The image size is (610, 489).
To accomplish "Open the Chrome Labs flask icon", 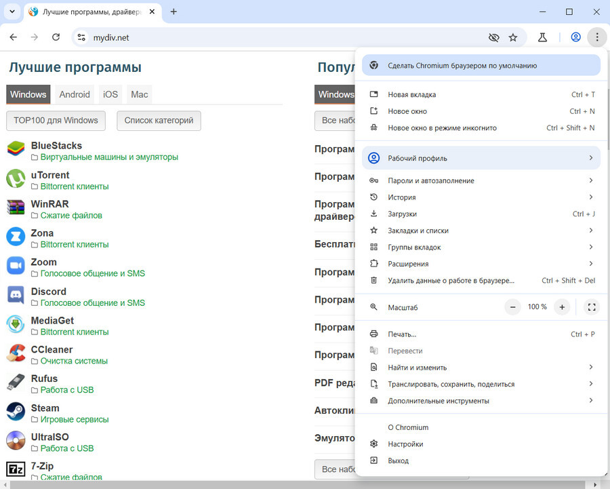I will (x=542, y=37).
